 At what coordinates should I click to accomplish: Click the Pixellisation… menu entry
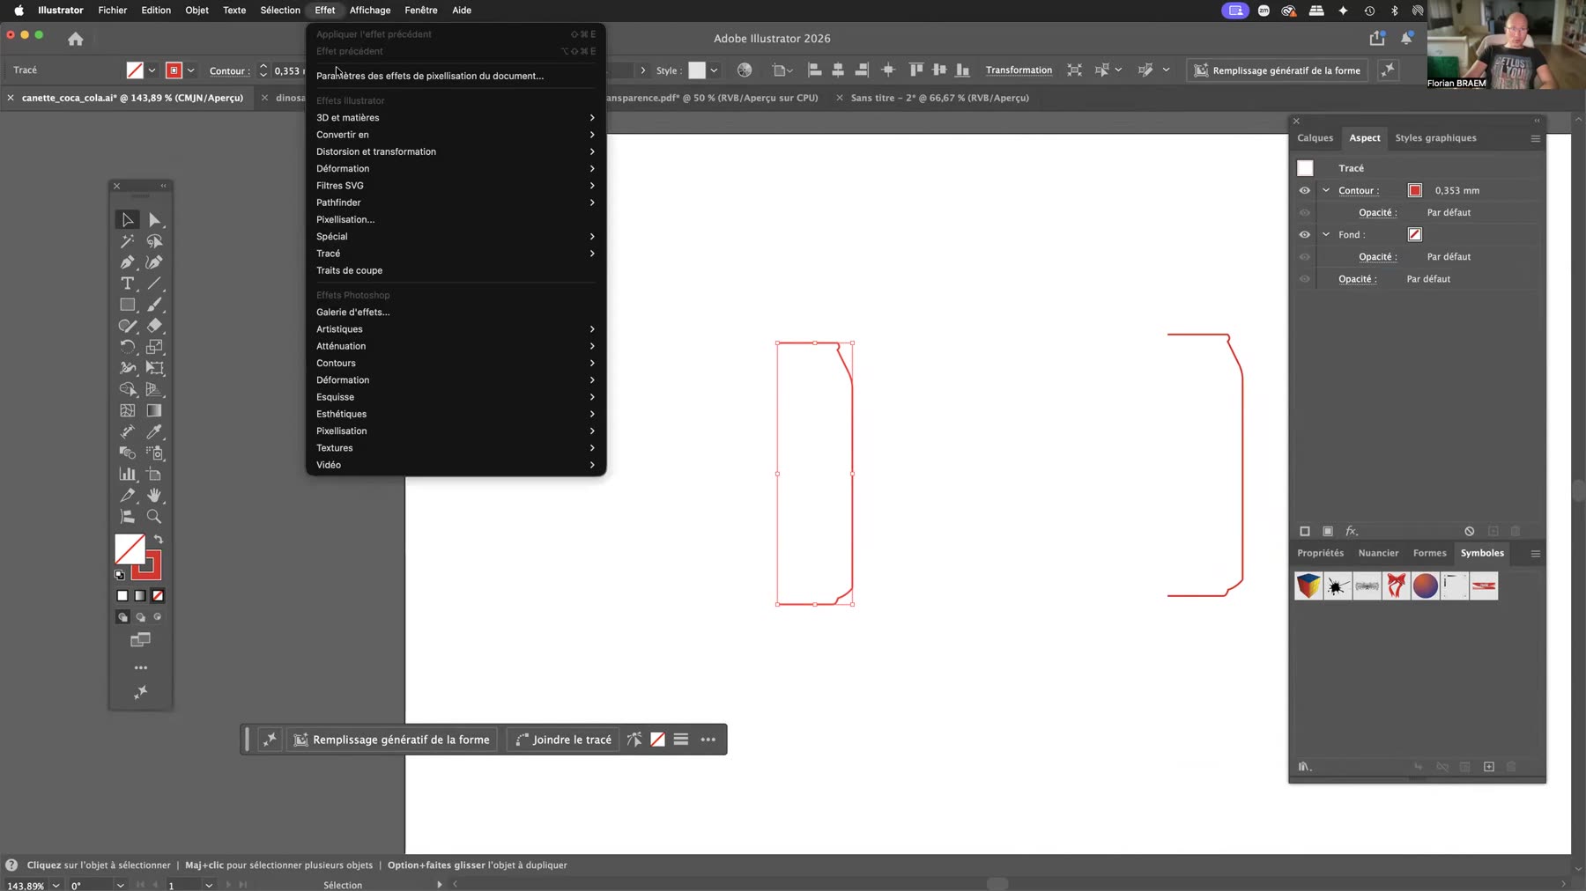(x=456, y=219)
